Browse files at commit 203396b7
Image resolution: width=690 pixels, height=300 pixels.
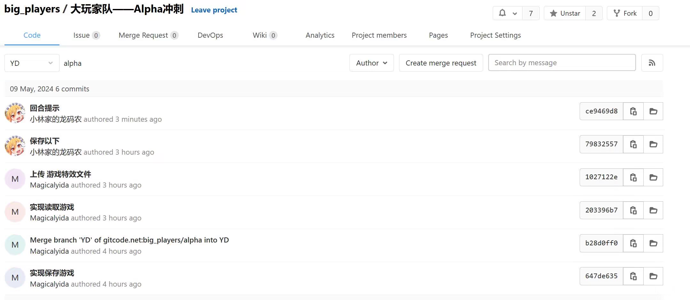(x=653, y=210)
